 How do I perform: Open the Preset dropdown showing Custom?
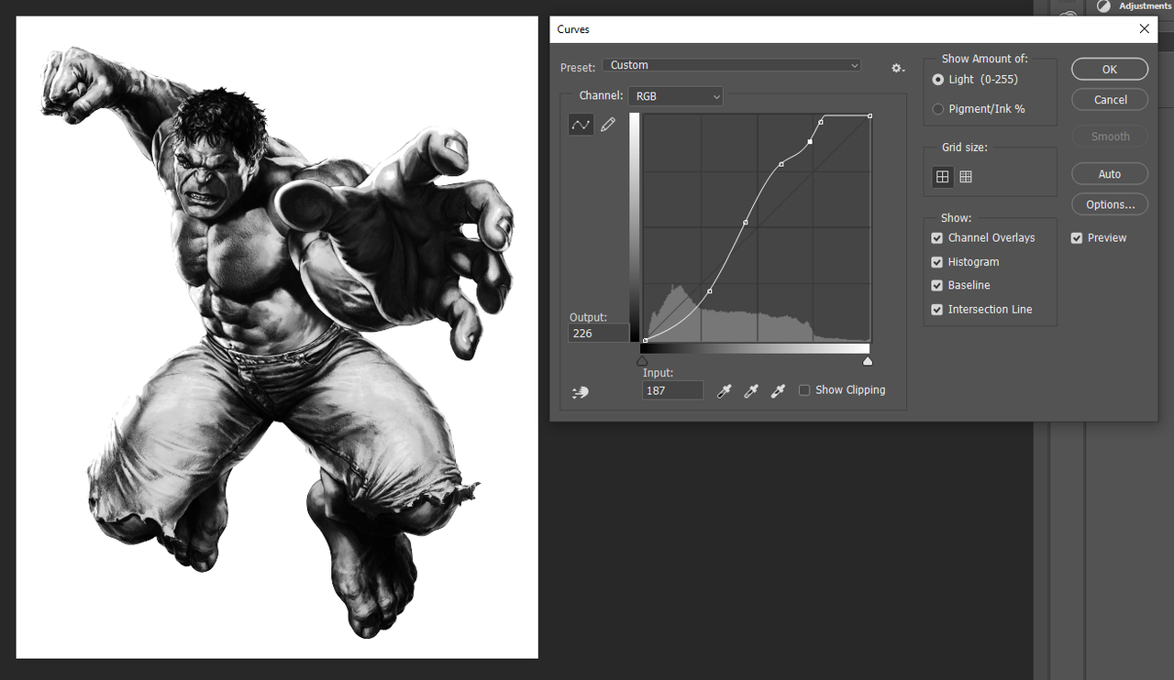732,65
